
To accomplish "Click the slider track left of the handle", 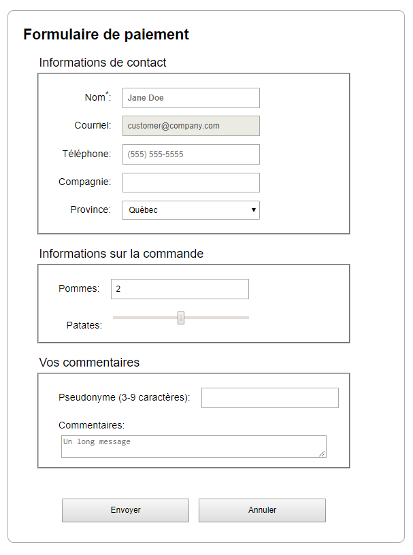I will coord(143,317).
